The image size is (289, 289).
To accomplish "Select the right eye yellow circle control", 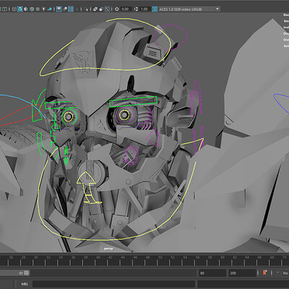I will point(124,115).
